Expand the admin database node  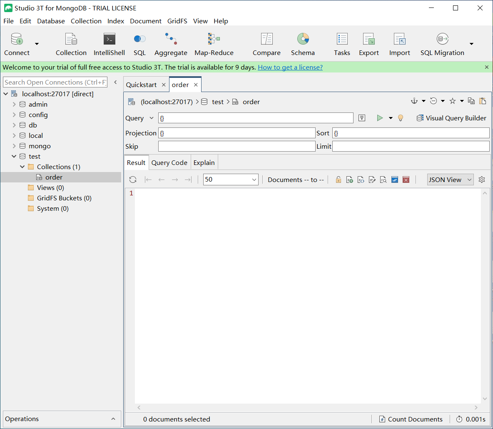click(14, 105)
